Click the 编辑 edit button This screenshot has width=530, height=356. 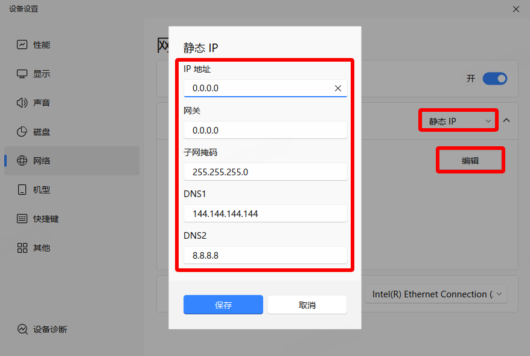tap(470, 161)
